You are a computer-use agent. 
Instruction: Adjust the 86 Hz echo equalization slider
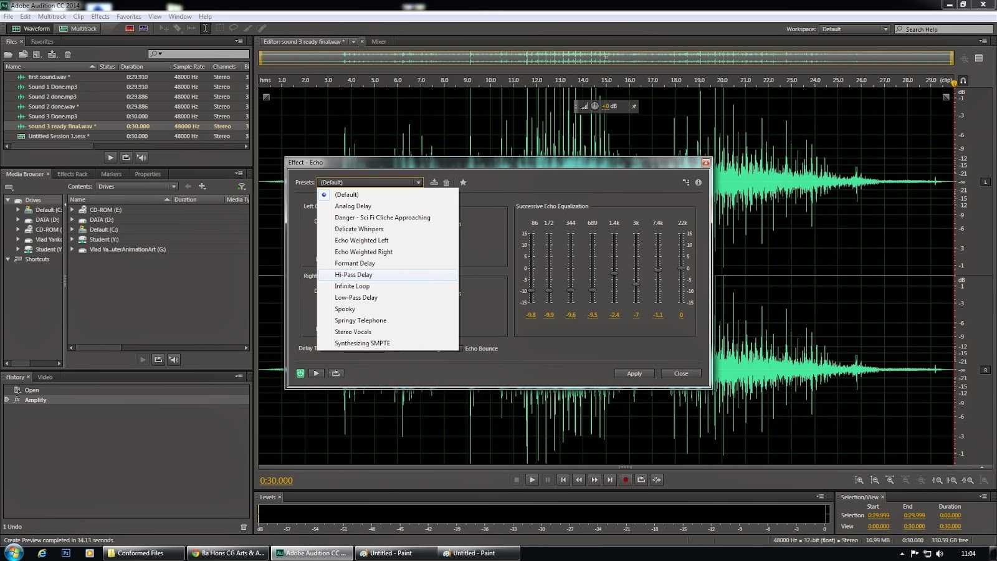[x=531, y=290]
